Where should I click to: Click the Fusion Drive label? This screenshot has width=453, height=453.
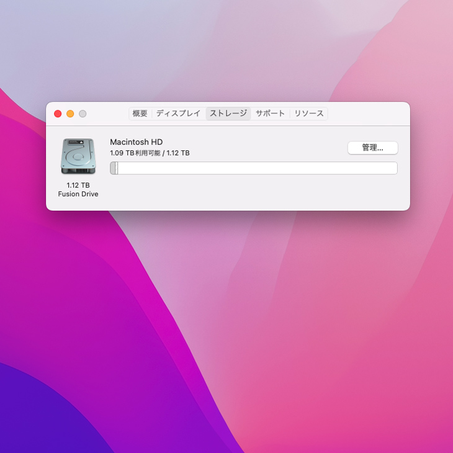click(x=78, y=194)
